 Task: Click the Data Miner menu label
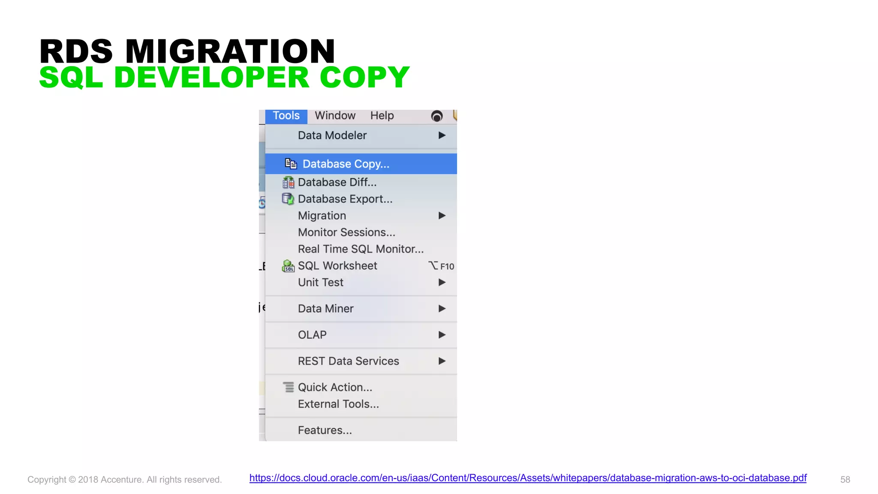(x=326, y=309)
